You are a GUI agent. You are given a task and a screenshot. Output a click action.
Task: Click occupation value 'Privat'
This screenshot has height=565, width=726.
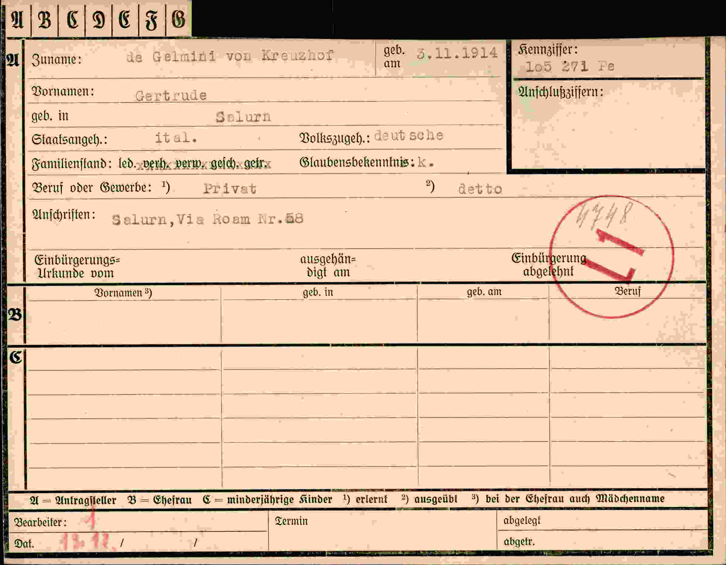[x=230, y=189]
